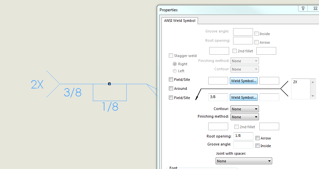Click the help question mark button

[303, 8]
